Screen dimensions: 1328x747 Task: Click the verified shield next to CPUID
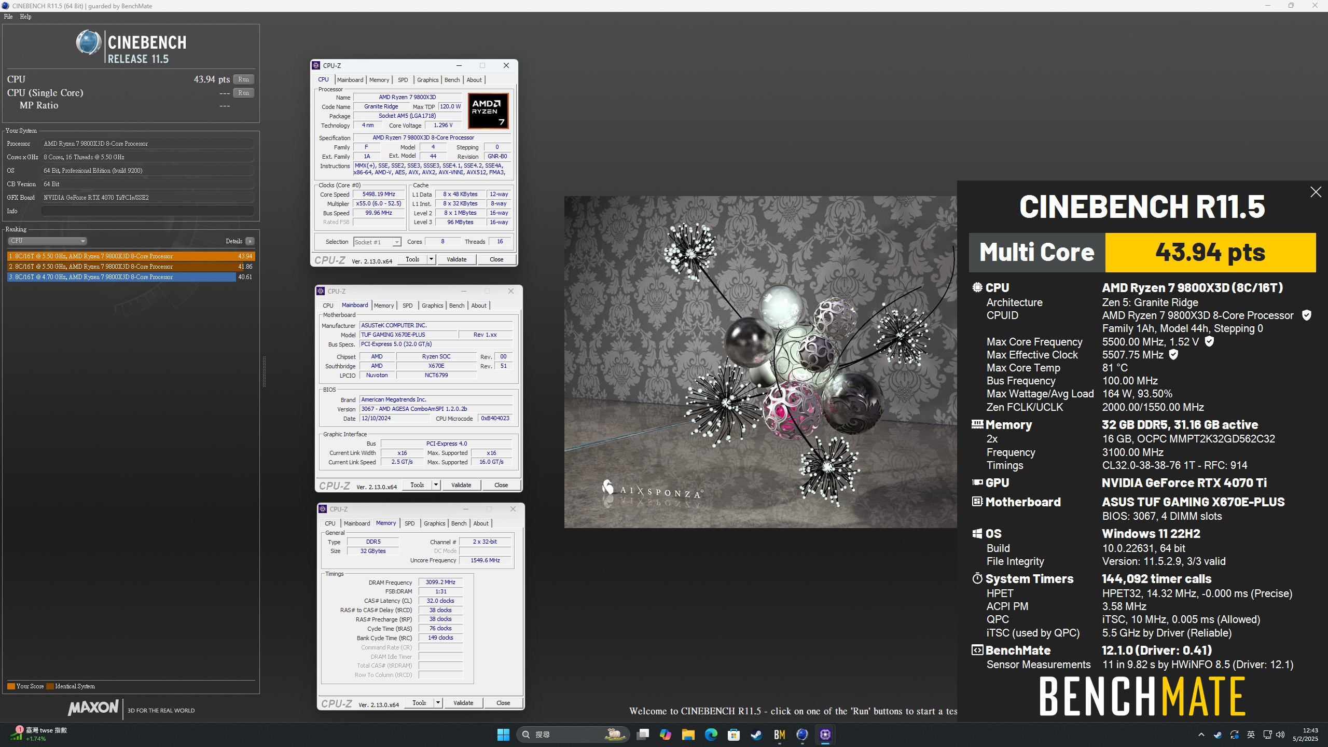tap(1307, 315)
